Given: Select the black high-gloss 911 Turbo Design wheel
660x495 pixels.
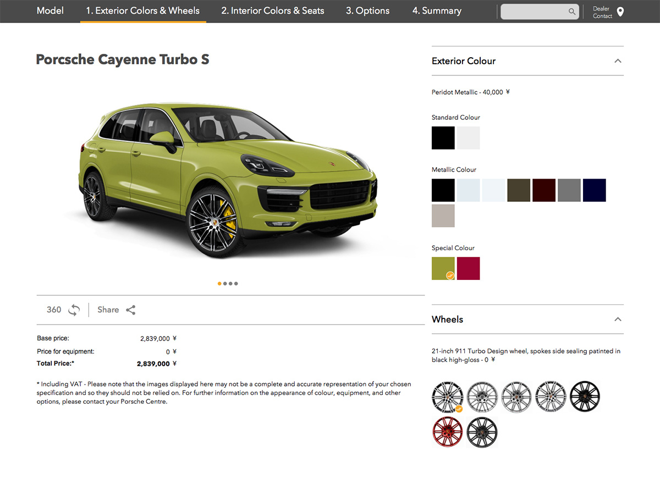Looking at the screenshot, I should pos(448,396).
